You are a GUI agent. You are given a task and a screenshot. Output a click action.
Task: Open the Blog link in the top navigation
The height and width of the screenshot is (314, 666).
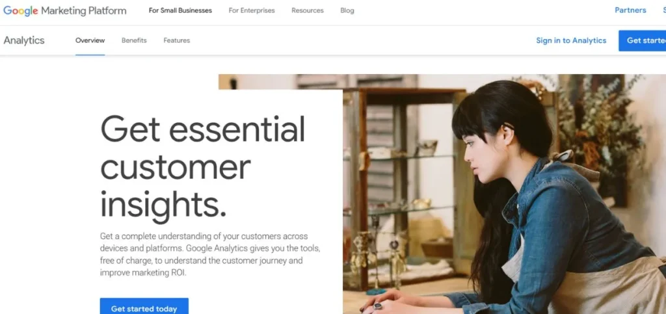point(347,10)
